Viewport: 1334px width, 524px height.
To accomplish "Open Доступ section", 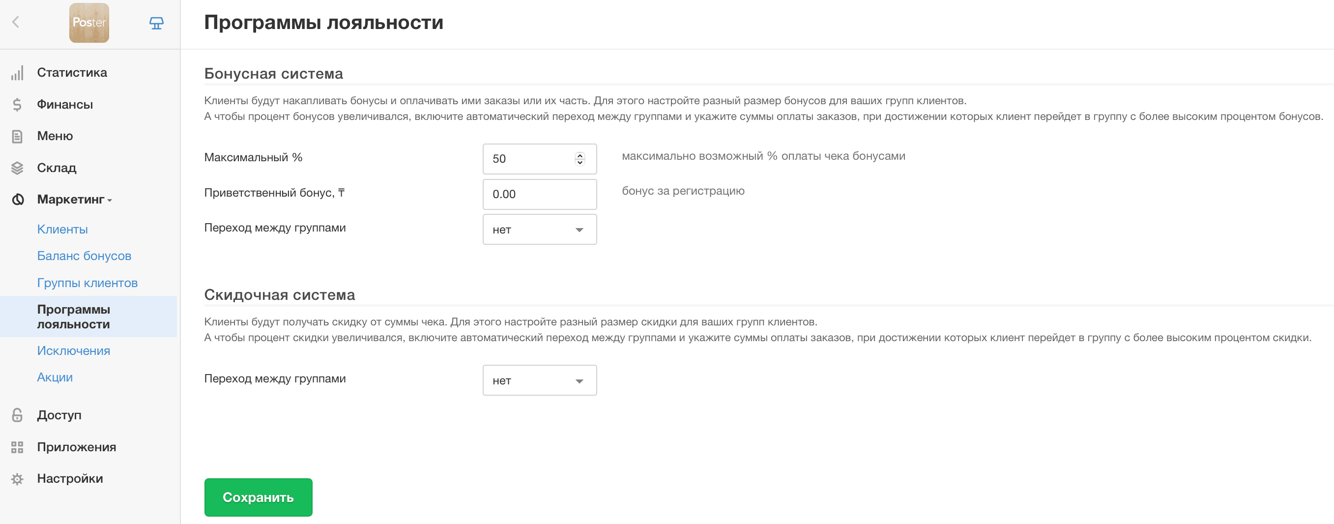I will (x=59, y=415).
